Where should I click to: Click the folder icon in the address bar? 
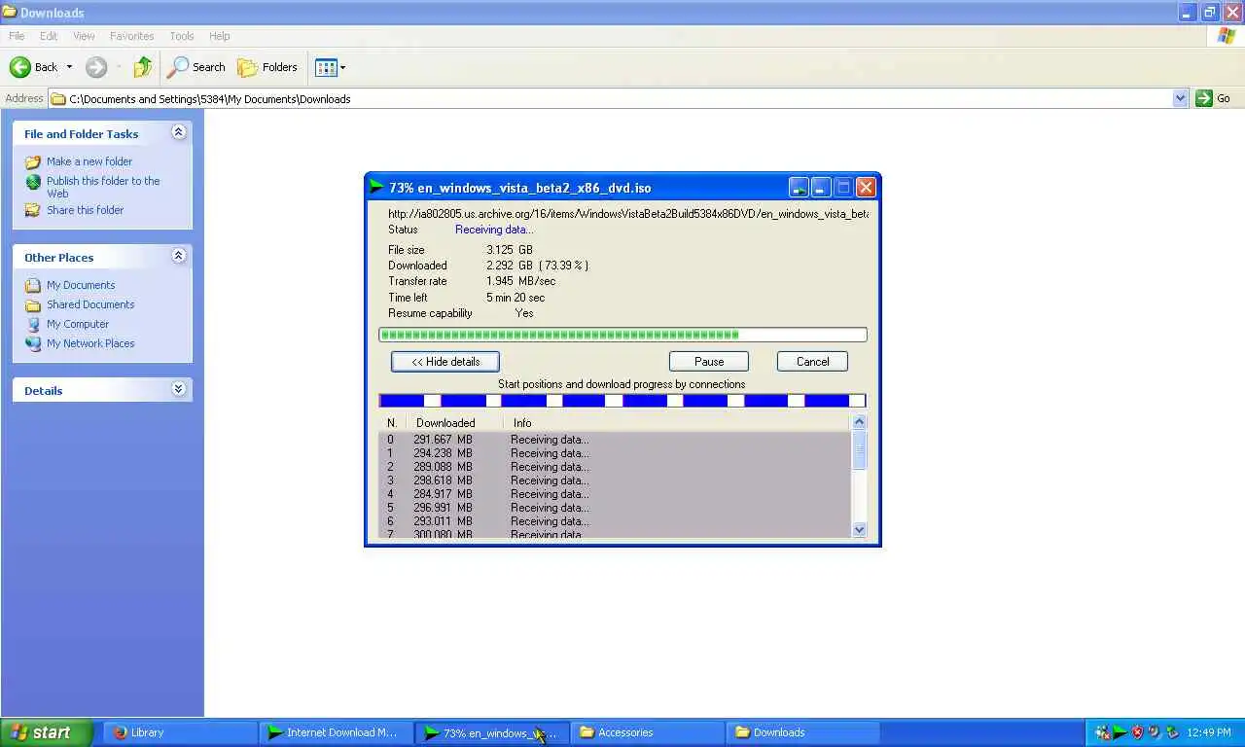coord(58,98)
